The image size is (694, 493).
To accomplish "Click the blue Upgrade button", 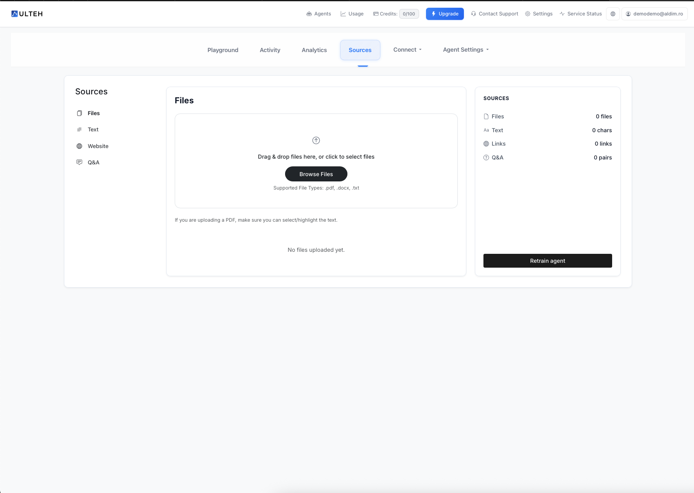I will (445, 14).
